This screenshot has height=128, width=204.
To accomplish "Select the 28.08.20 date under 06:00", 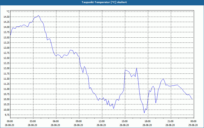I will coord(55,125).
